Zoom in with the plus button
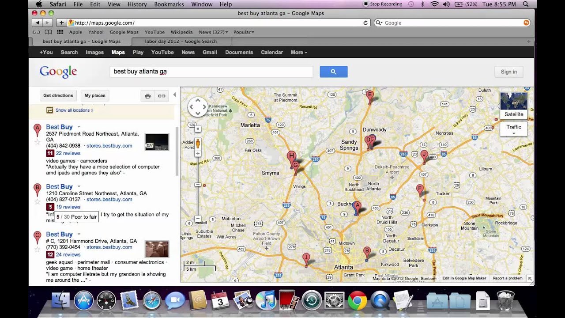The image size is (565, 318). click(x=198, y=153)
